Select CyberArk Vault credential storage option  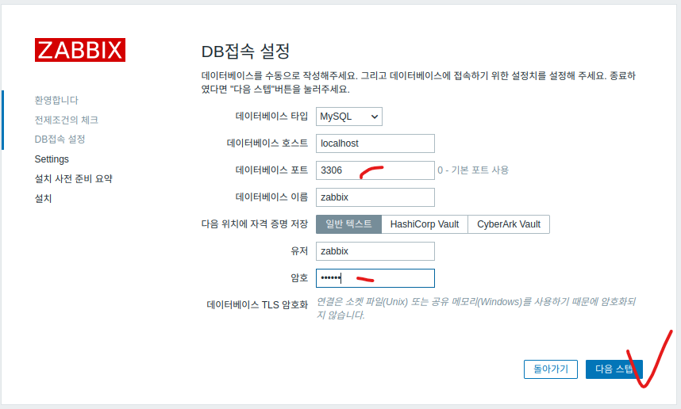click(509, 224)
